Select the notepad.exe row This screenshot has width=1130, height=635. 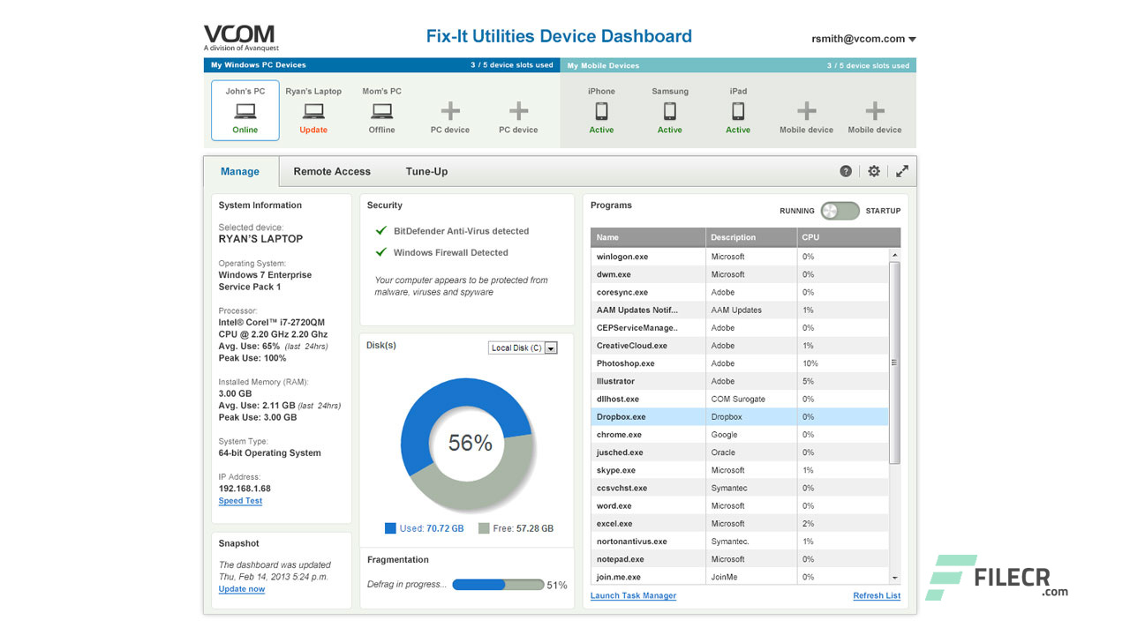pyautogui.click(x=740, y=559)
